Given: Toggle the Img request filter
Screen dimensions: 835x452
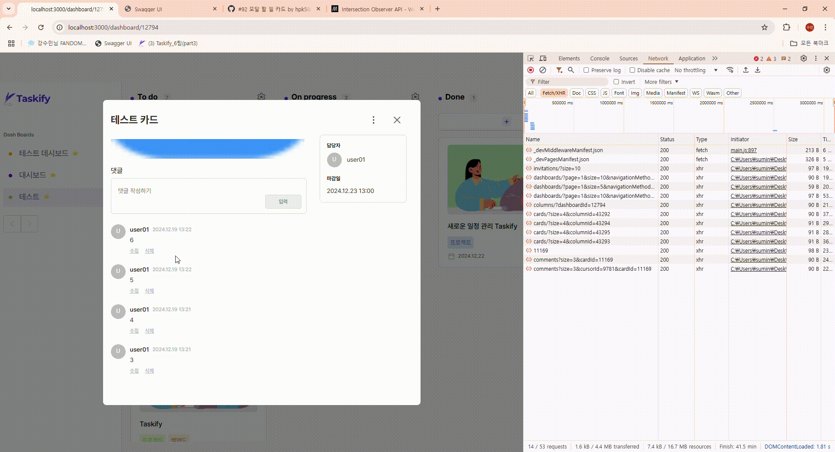Looking at the screenshot, I should click(x=635, y=93).
